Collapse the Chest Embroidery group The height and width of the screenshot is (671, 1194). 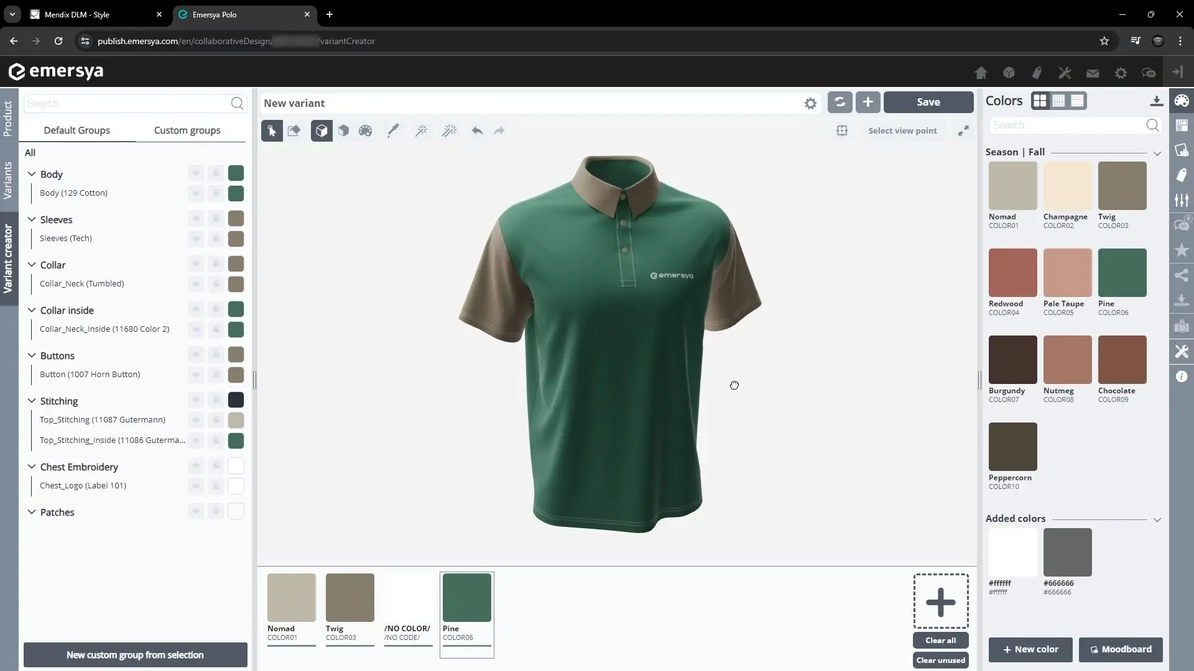tap(32, 467)
